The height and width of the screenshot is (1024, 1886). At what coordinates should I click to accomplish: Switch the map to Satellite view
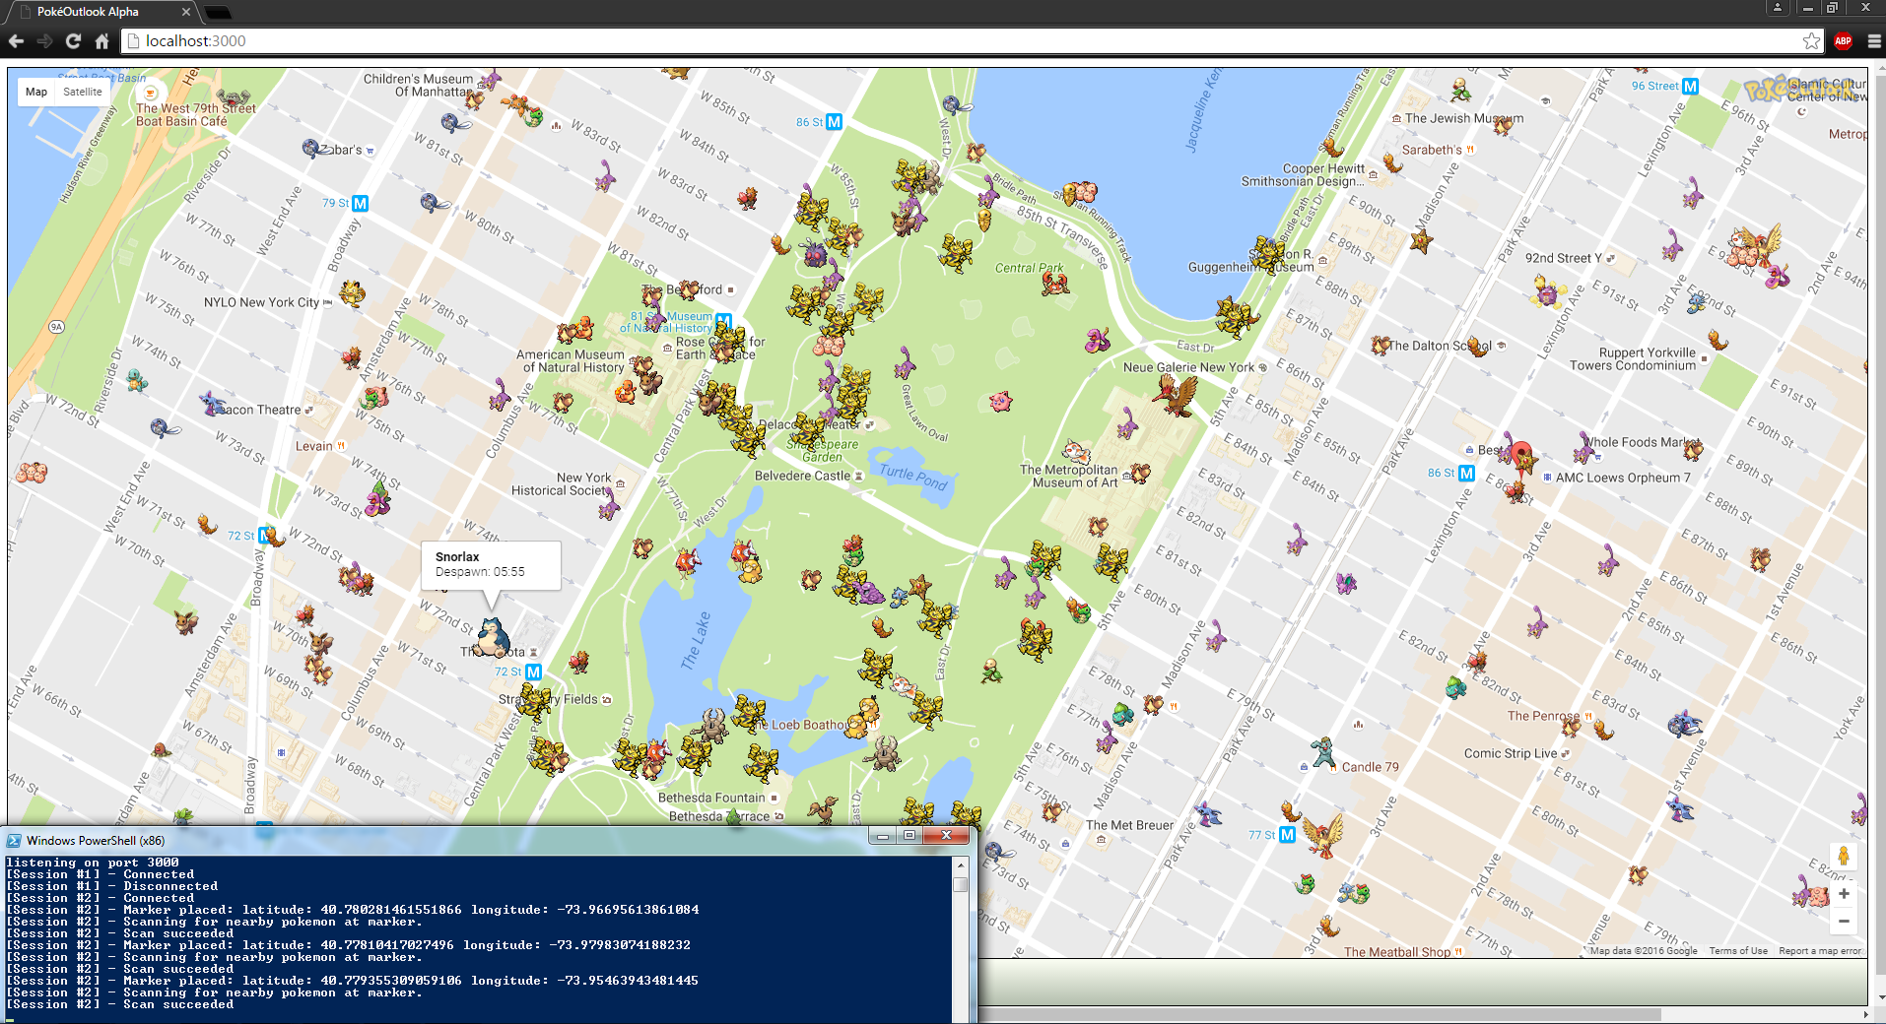tap(82, 92)
